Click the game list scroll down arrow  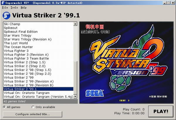[75, 96]
